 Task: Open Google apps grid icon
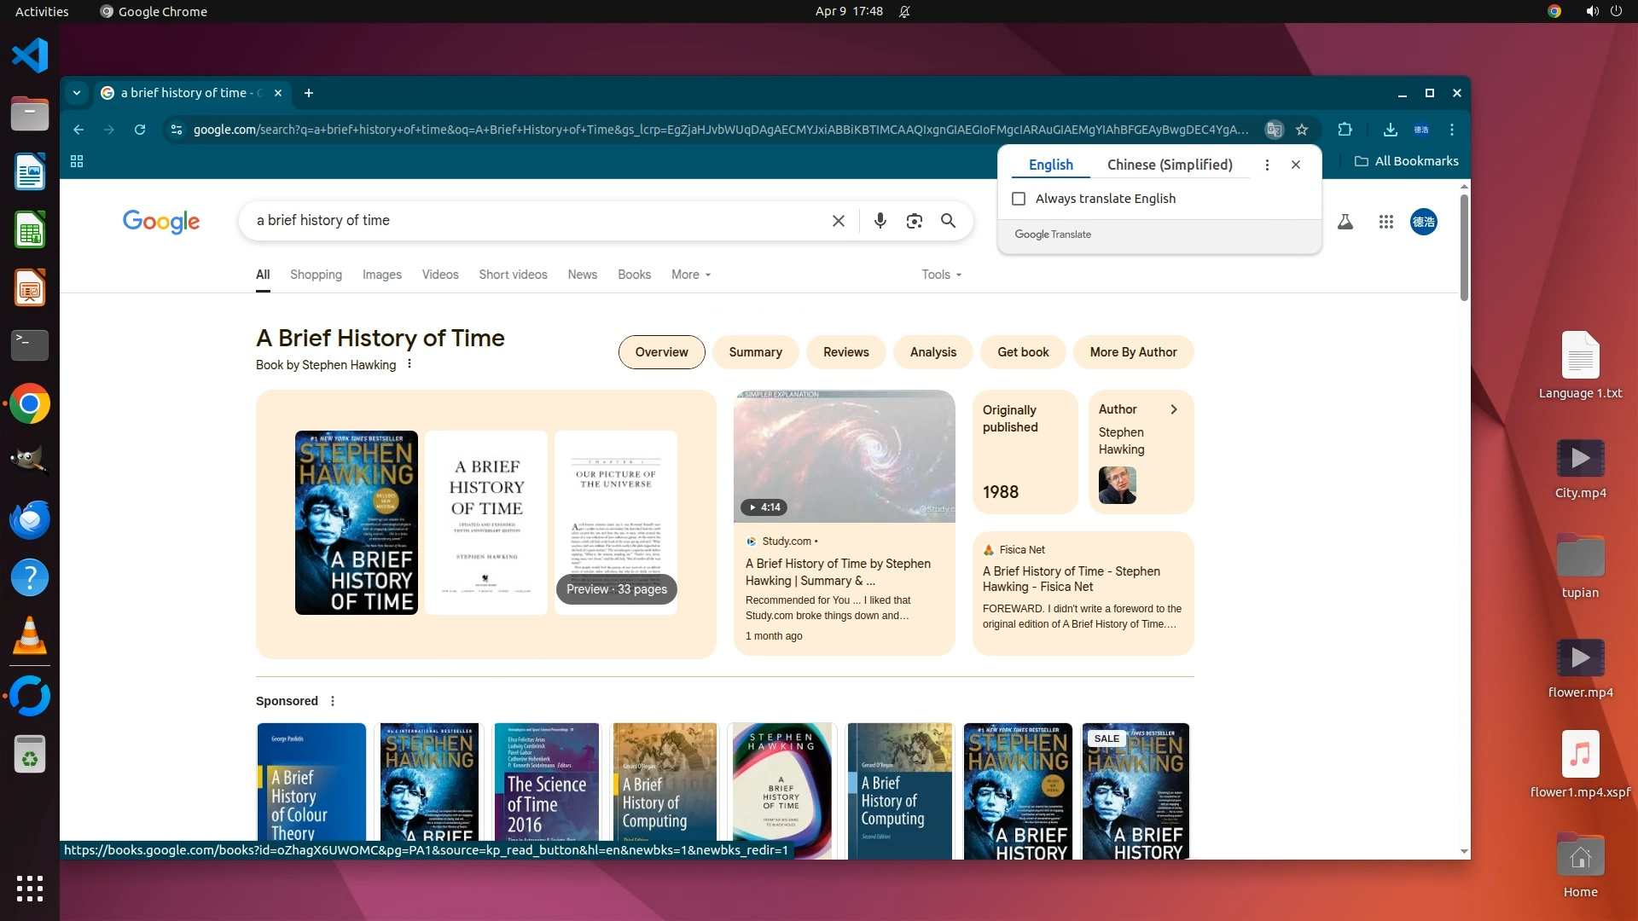[1385, 222]
